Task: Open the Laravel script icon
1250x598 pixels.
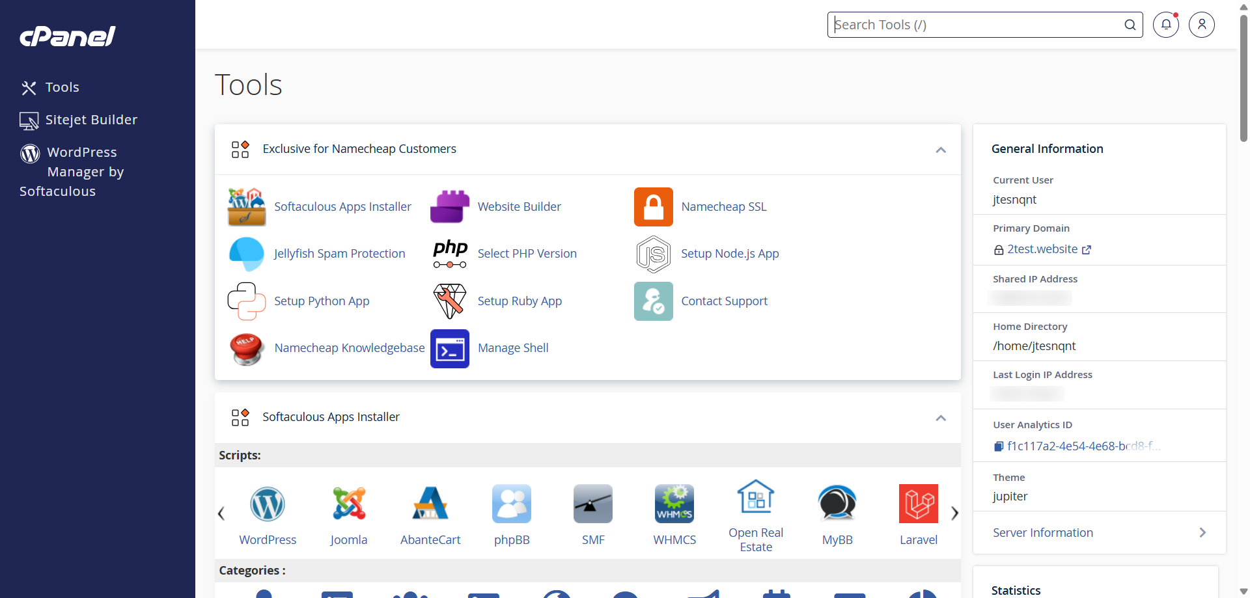Action: click(919, 504)
